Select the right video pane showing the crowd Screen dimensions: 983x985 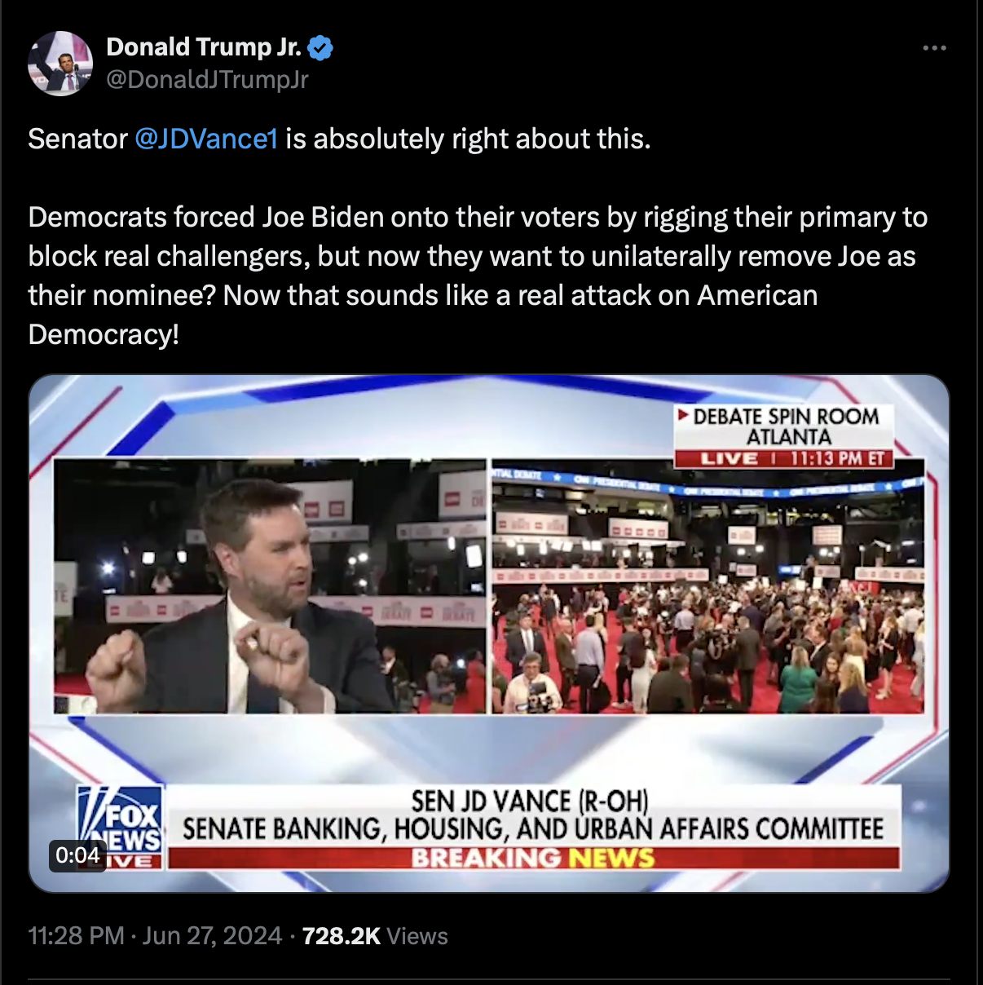708,586
